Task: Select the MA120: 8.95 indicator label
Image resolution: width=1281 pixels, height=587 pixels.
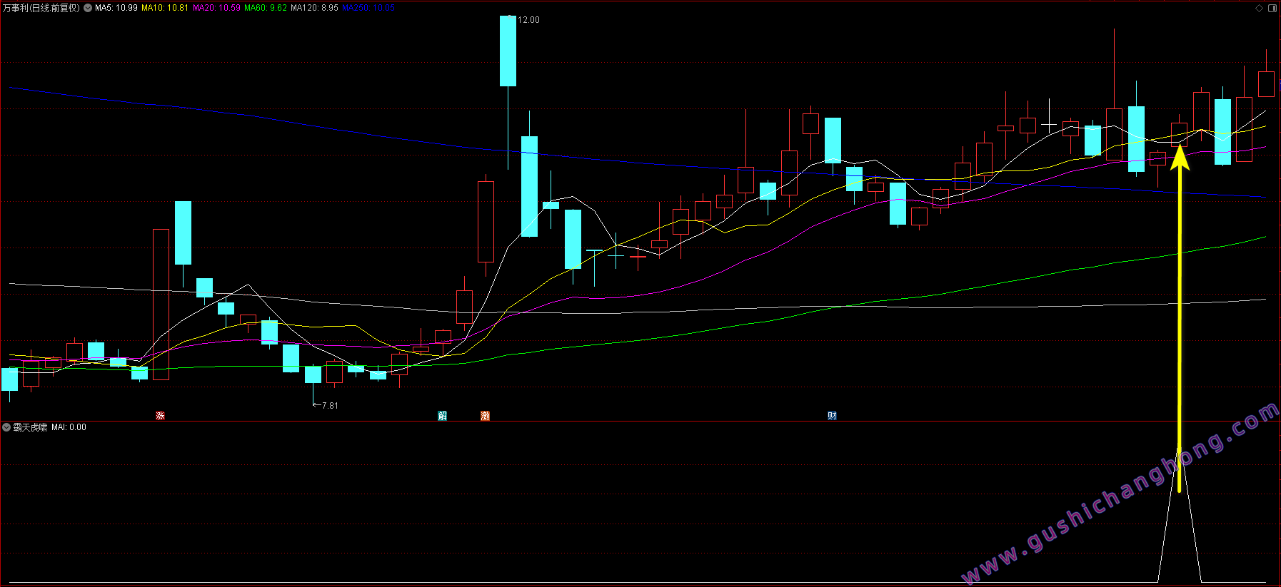Action: click(x=314, y=8)
